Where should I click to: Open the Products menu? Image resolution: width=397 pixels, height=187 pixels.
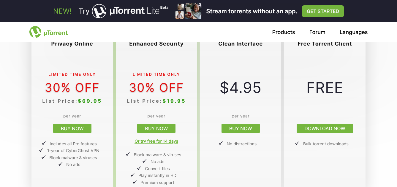coord(284,32)
